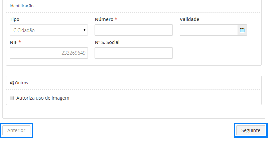Click the Número field label
This screenshot has height=144, width=268.
[104, 19]
